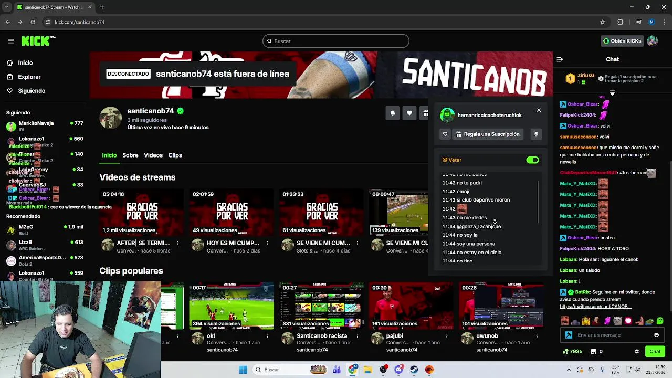Open the profile avatar menu top right

[653, 41]
